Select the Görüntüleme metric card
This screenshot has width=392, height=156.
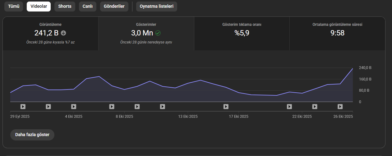(51, 34)
